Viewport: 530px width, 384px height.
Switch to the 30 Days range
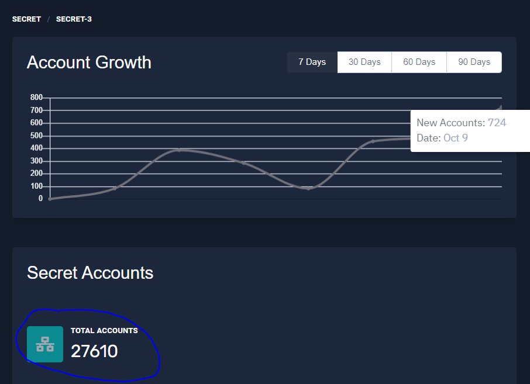pos(364,62)
